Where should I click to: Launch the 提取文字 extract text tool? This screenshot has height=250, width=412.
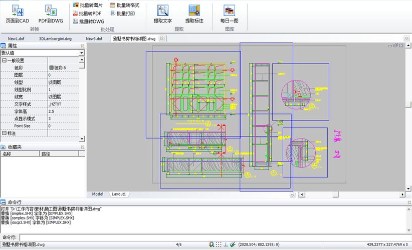(163, 14)
